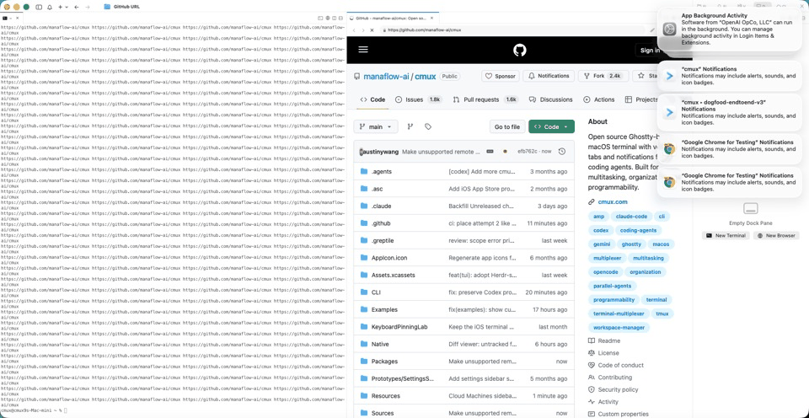Select the GitHub URL workspace folder

(x=121, y=7)
